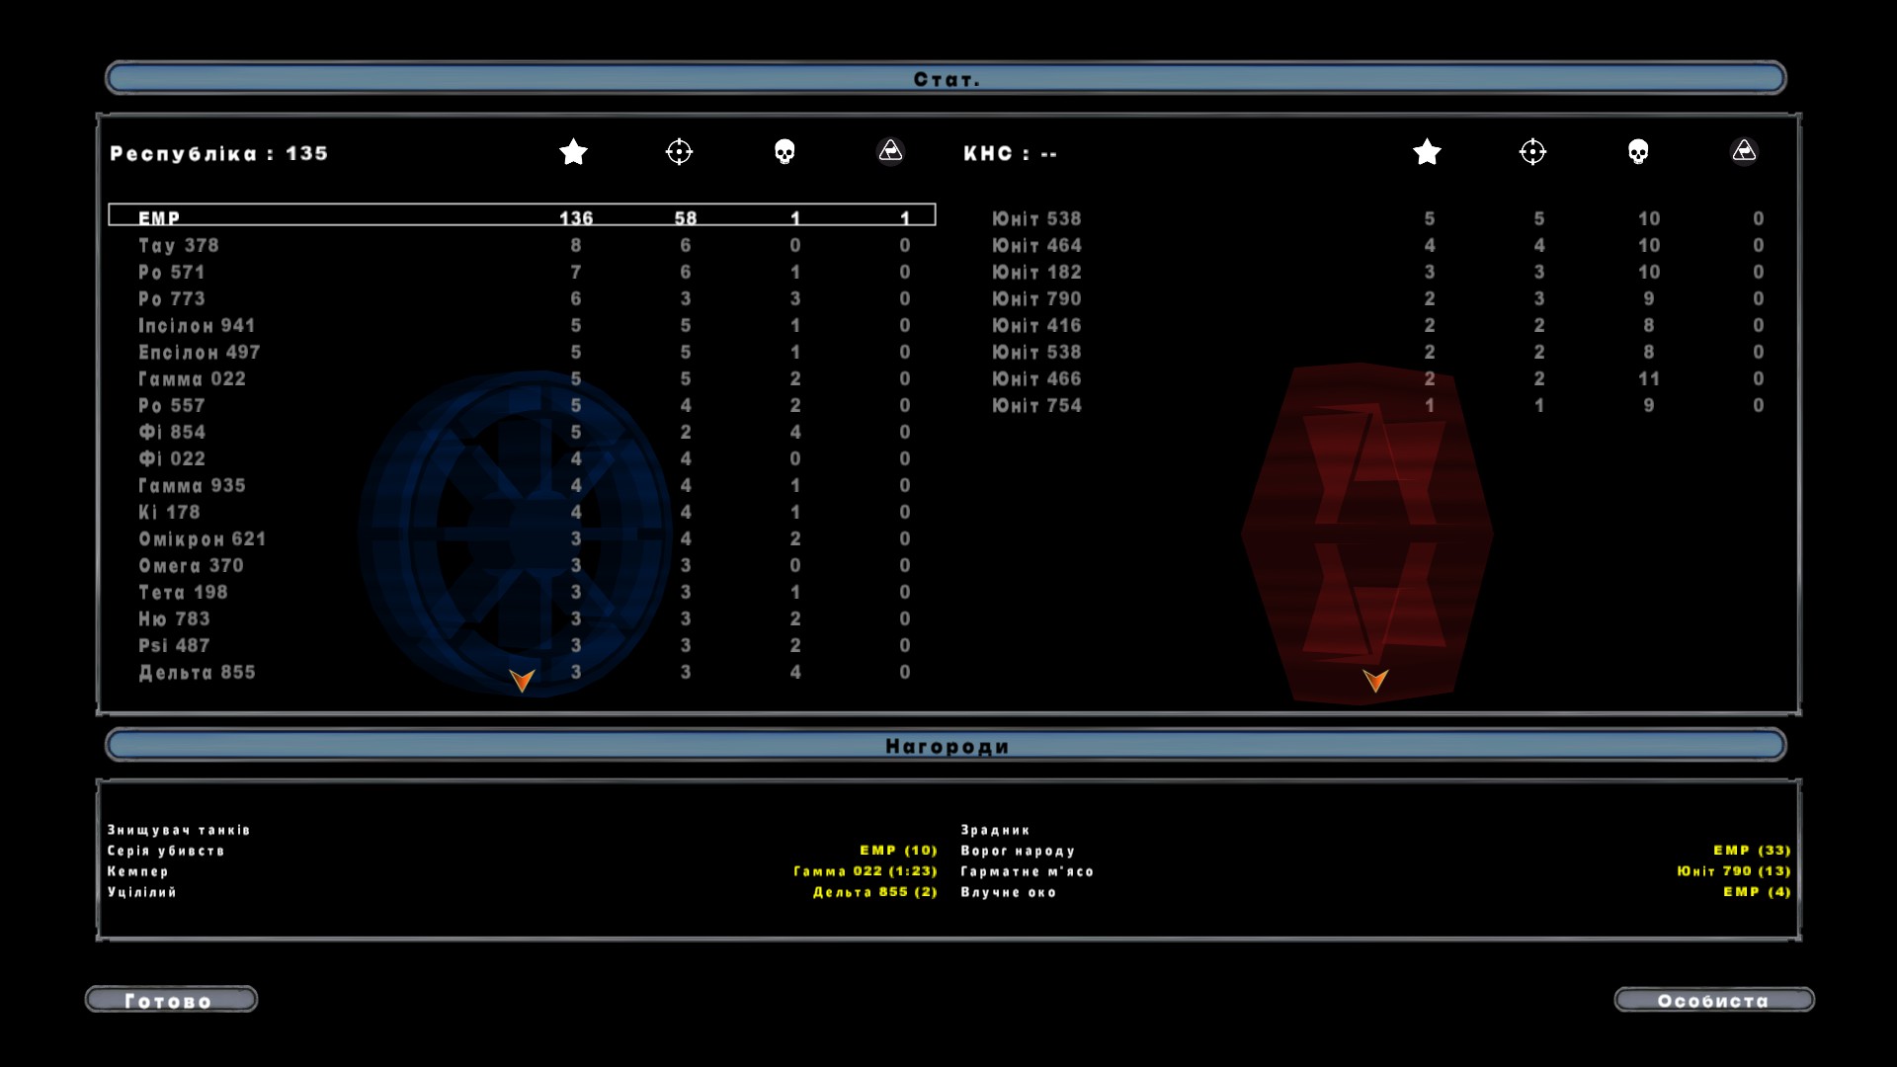Click award winner Юніт 790 (13)

point(1734,870)
